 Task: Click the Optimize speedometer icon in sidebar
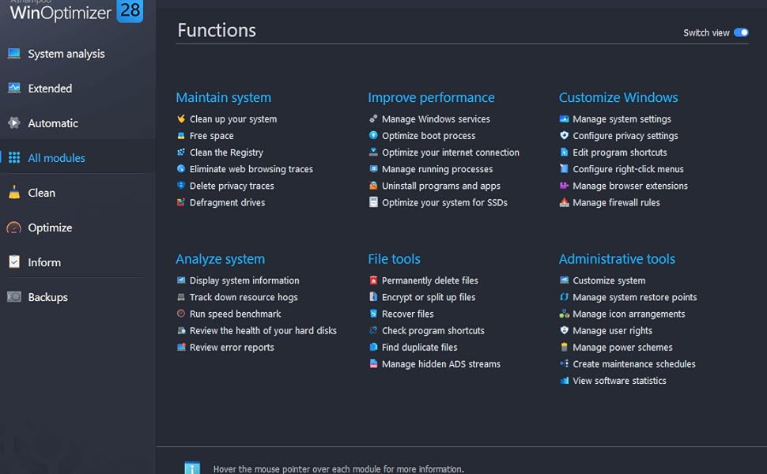[14, 228]
